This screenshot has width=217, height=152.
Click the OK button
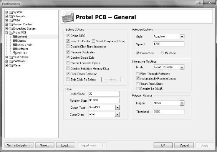tap(163, 145)
